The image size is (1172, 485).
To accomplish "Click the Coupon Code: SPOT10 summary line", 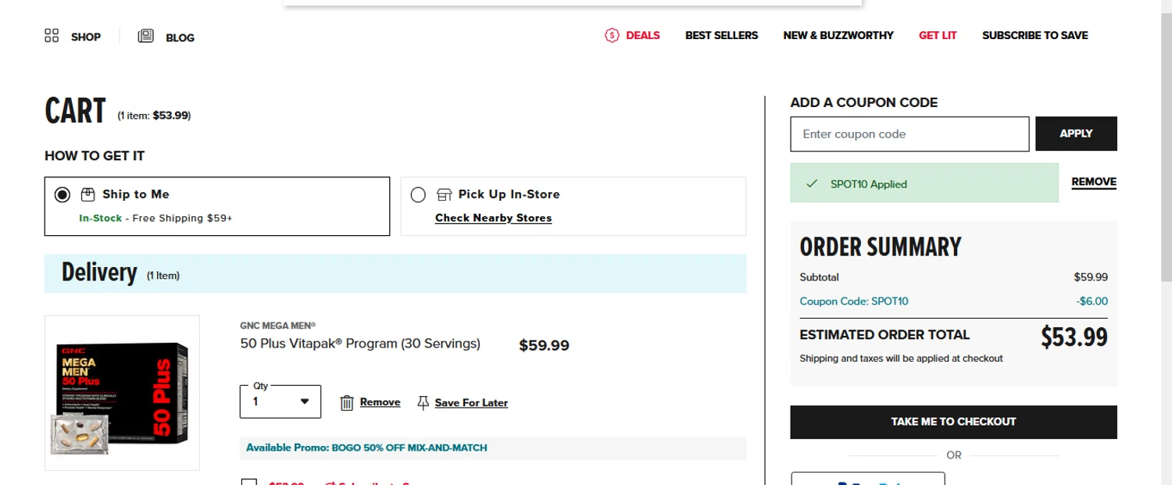I will point(854,301).
